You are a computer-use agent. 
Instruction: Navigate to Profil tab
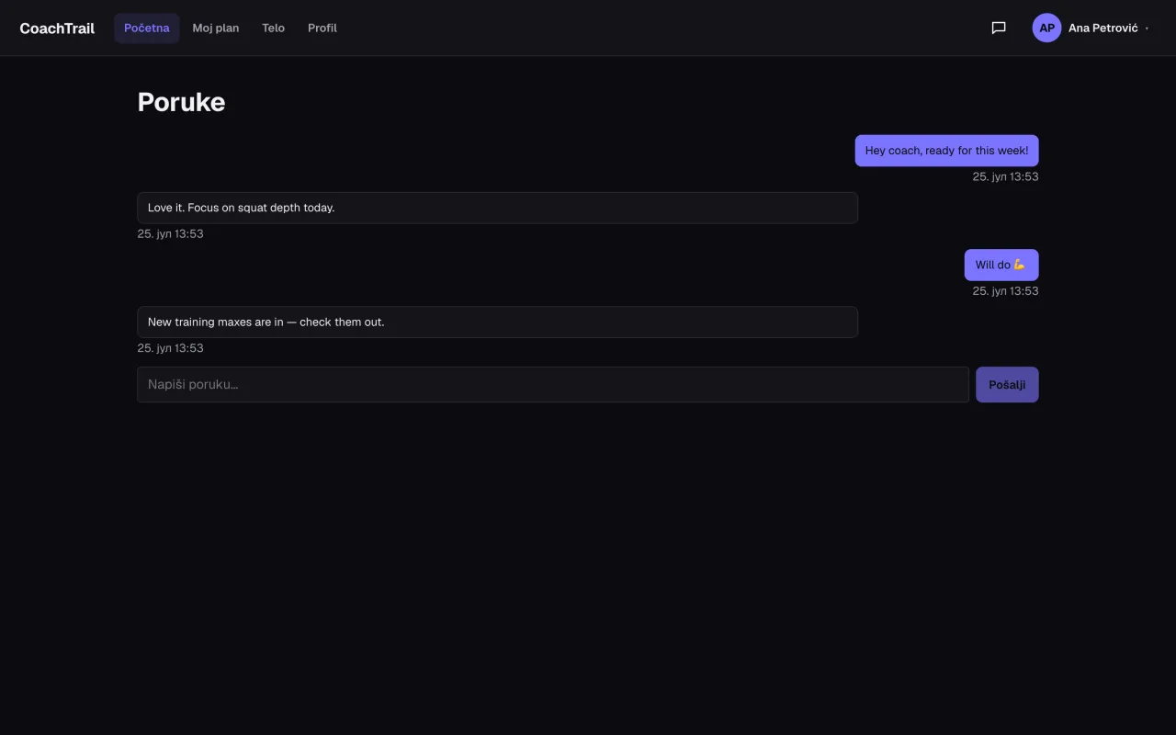tap(322, 28)
